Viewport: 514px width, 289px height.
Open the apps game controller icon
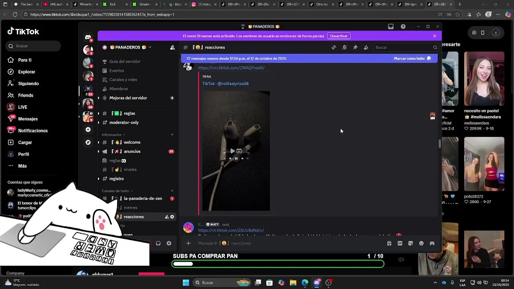tap(432, 243)
